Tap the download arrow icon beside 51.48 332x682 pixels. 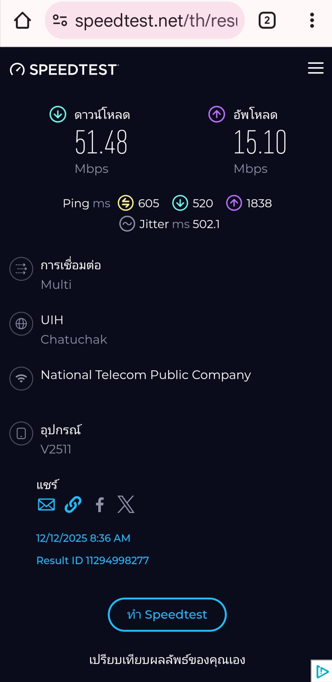click(58, 114)
